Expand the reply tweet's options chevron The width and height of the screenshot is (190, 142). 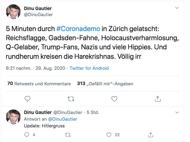(x=177, y=112)
